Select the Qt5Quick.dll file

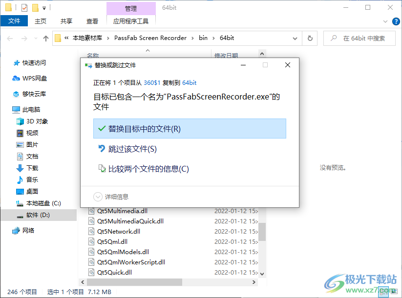pos(114,273)
